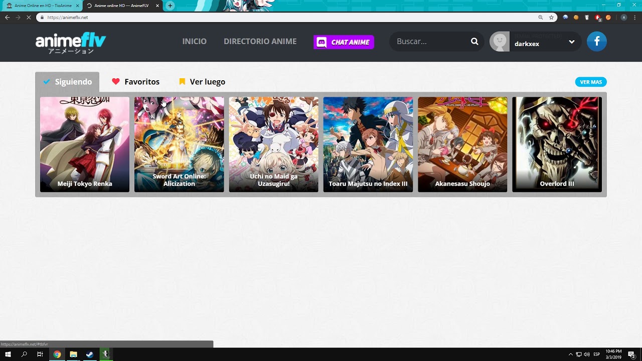Click the browser forward arrow
This screenshot has width=642, height=361.
tap(18, 17)
